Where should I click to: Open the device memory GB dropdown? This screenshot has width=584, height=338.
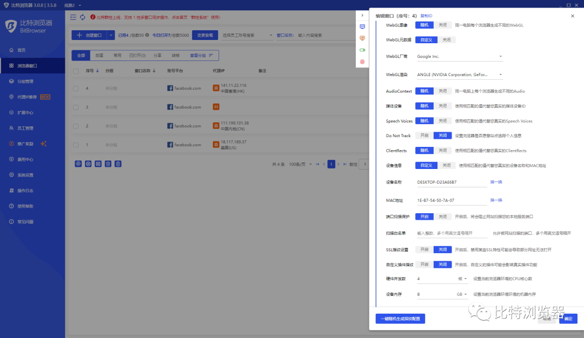coord(462,294)
